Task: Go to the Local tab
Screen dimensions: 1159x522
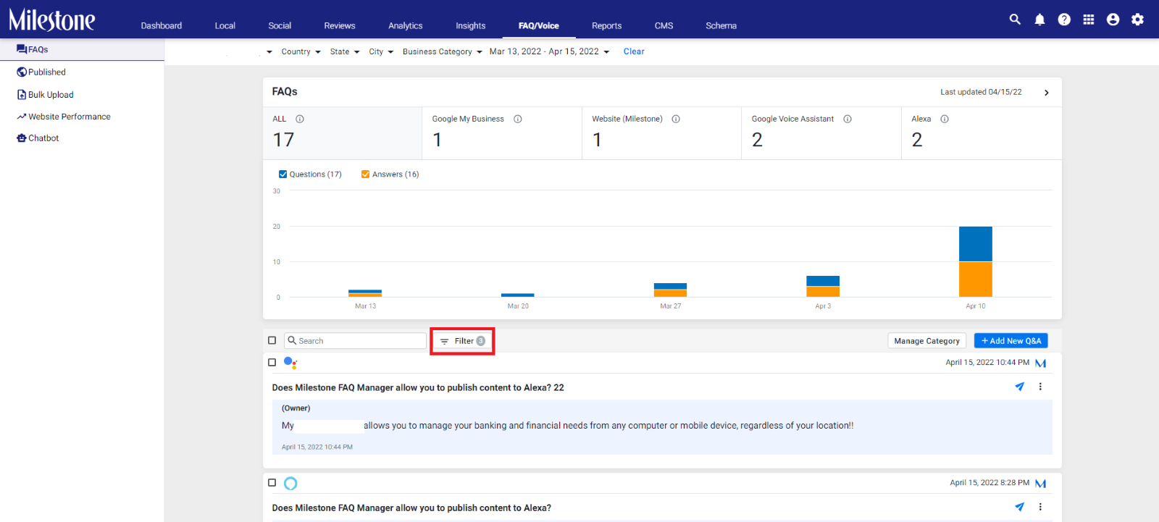Action: (x=225, y=25)
